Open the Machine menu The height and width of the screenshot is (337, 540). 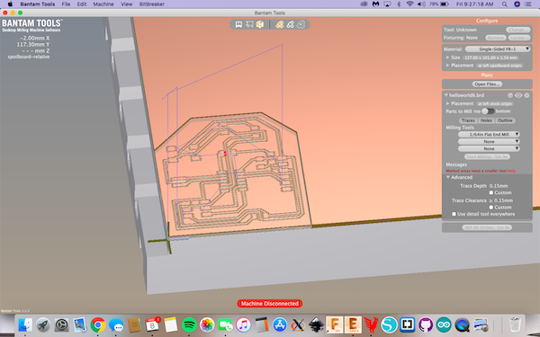tap(103, 4)
